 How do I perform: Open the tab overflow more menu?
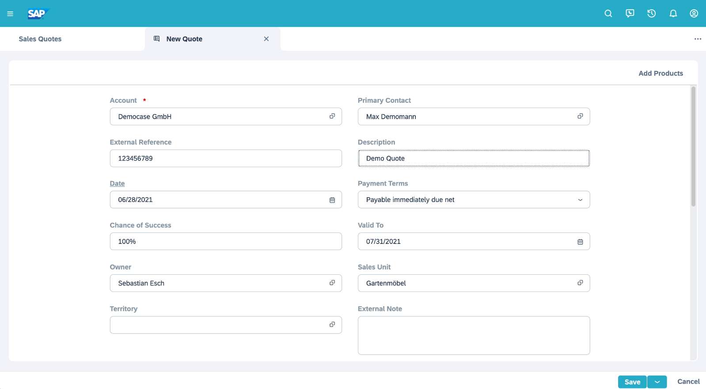(698, 39)
